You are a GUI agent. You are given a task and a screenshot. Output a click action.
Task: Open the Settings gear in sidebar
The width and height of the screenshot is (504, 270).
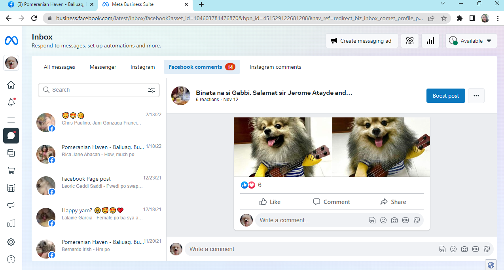pyautogui.click(x=11, y=242)
